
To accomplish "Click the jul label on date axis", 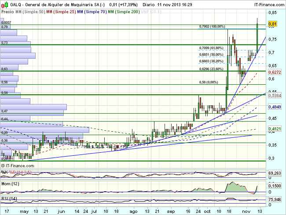I will coord(94,211).
